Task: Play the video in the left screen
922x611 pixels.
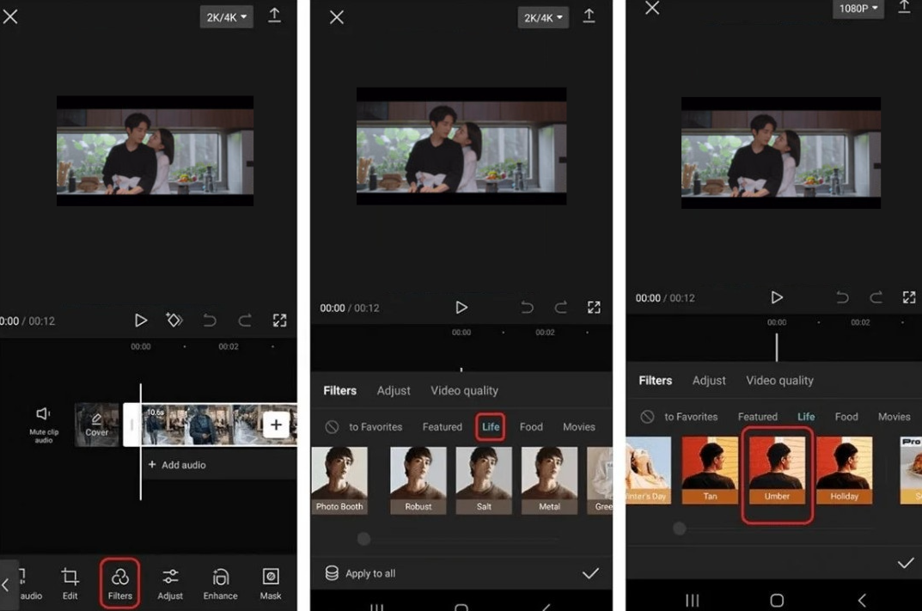Action: click(141, 320)
